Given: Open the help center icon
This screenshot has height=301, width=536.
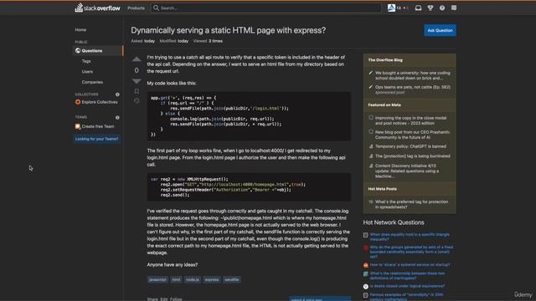Looking at the screenshot, I should pyautogui.click(x=442, y=8).
